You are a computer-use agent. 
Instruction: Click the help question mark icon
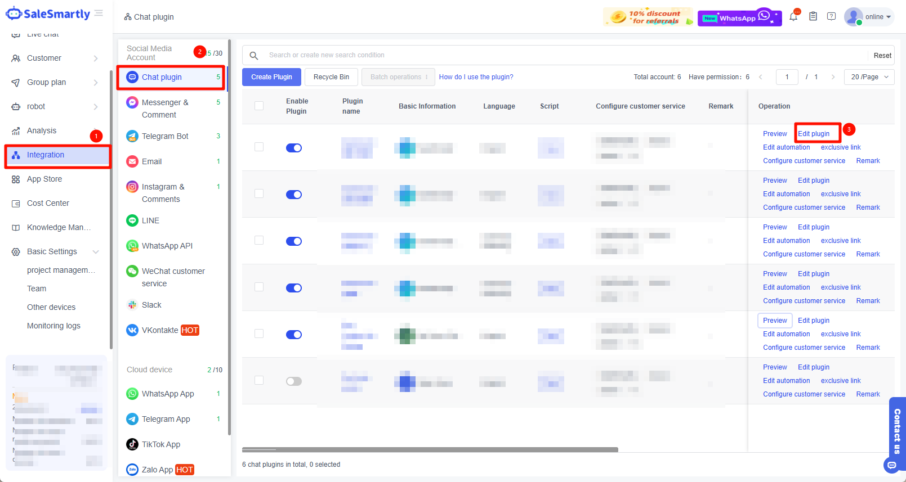(831, 17)
